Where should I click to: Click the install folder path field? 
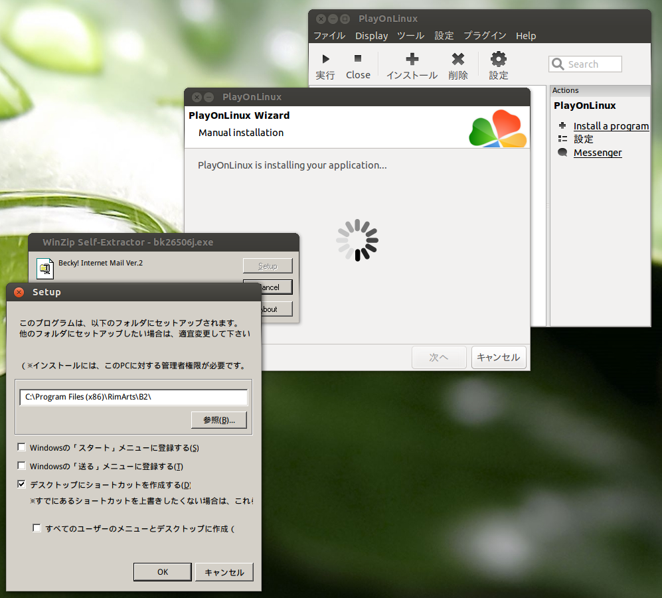click(x=133, y=397)
